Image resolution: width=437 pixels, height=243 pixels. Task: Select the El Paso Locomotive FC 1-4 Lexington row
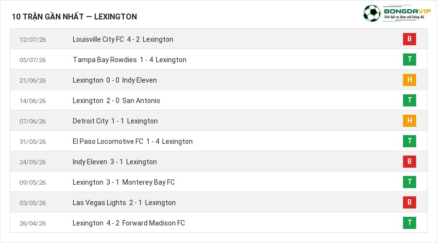coord(219,141)
